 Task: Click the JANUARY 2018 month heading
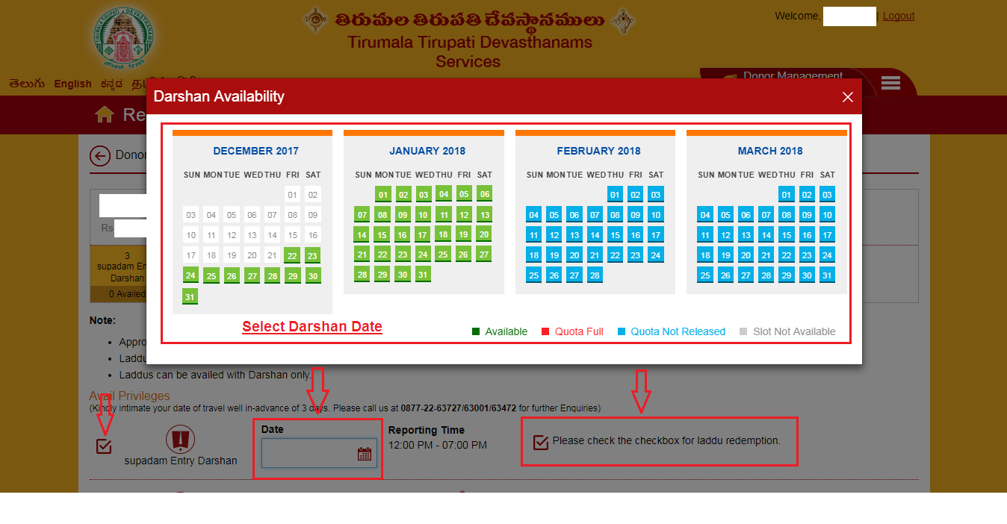pyautogui.click(x=427, y=151)
